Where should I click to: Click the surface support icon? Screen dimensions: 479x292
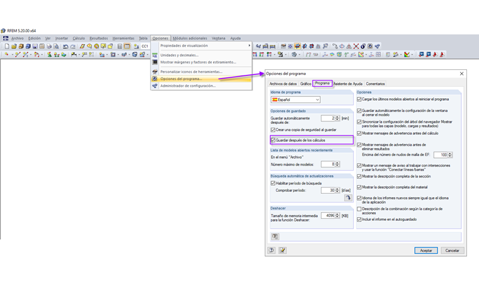click(x=64, y=55)
